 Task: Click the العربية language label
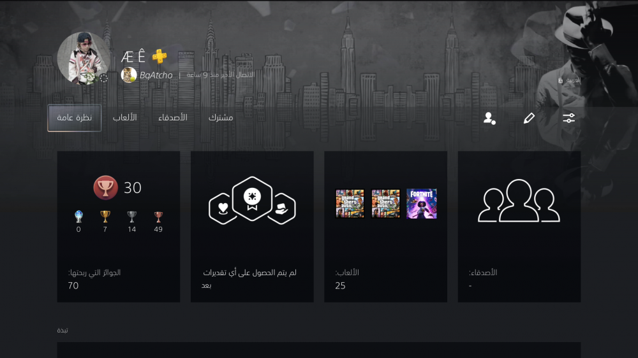[x=573, y=80]
